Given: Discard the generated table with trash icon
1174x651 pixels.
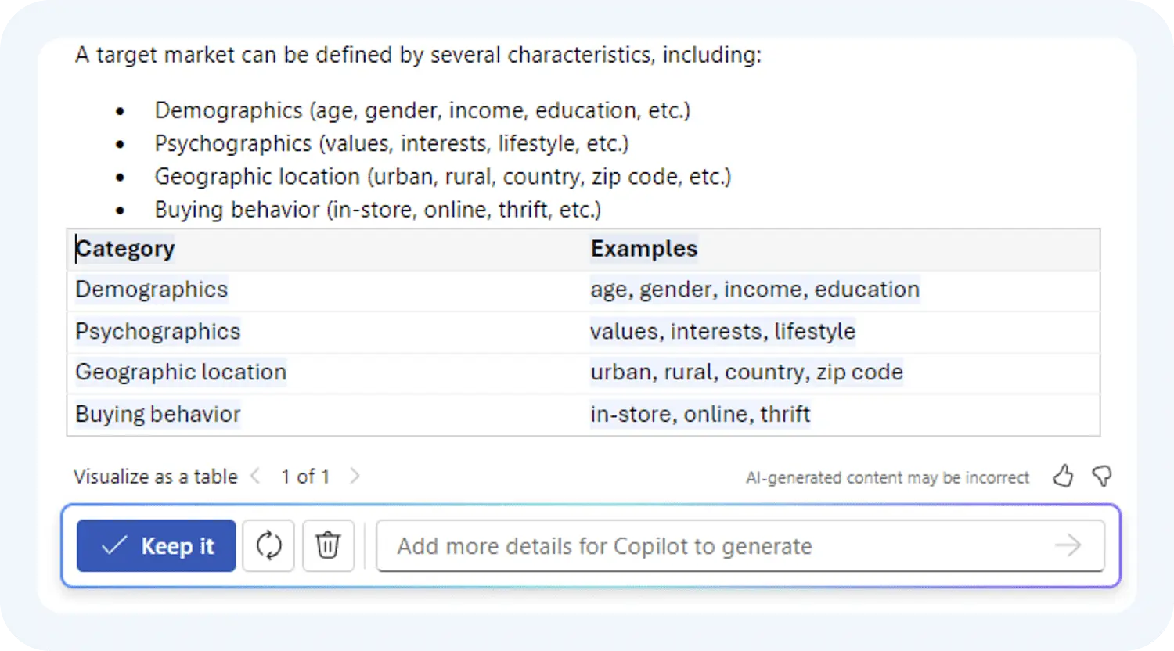Looking at the screenshot, I should pyautogui.click(x=328, y=545).
